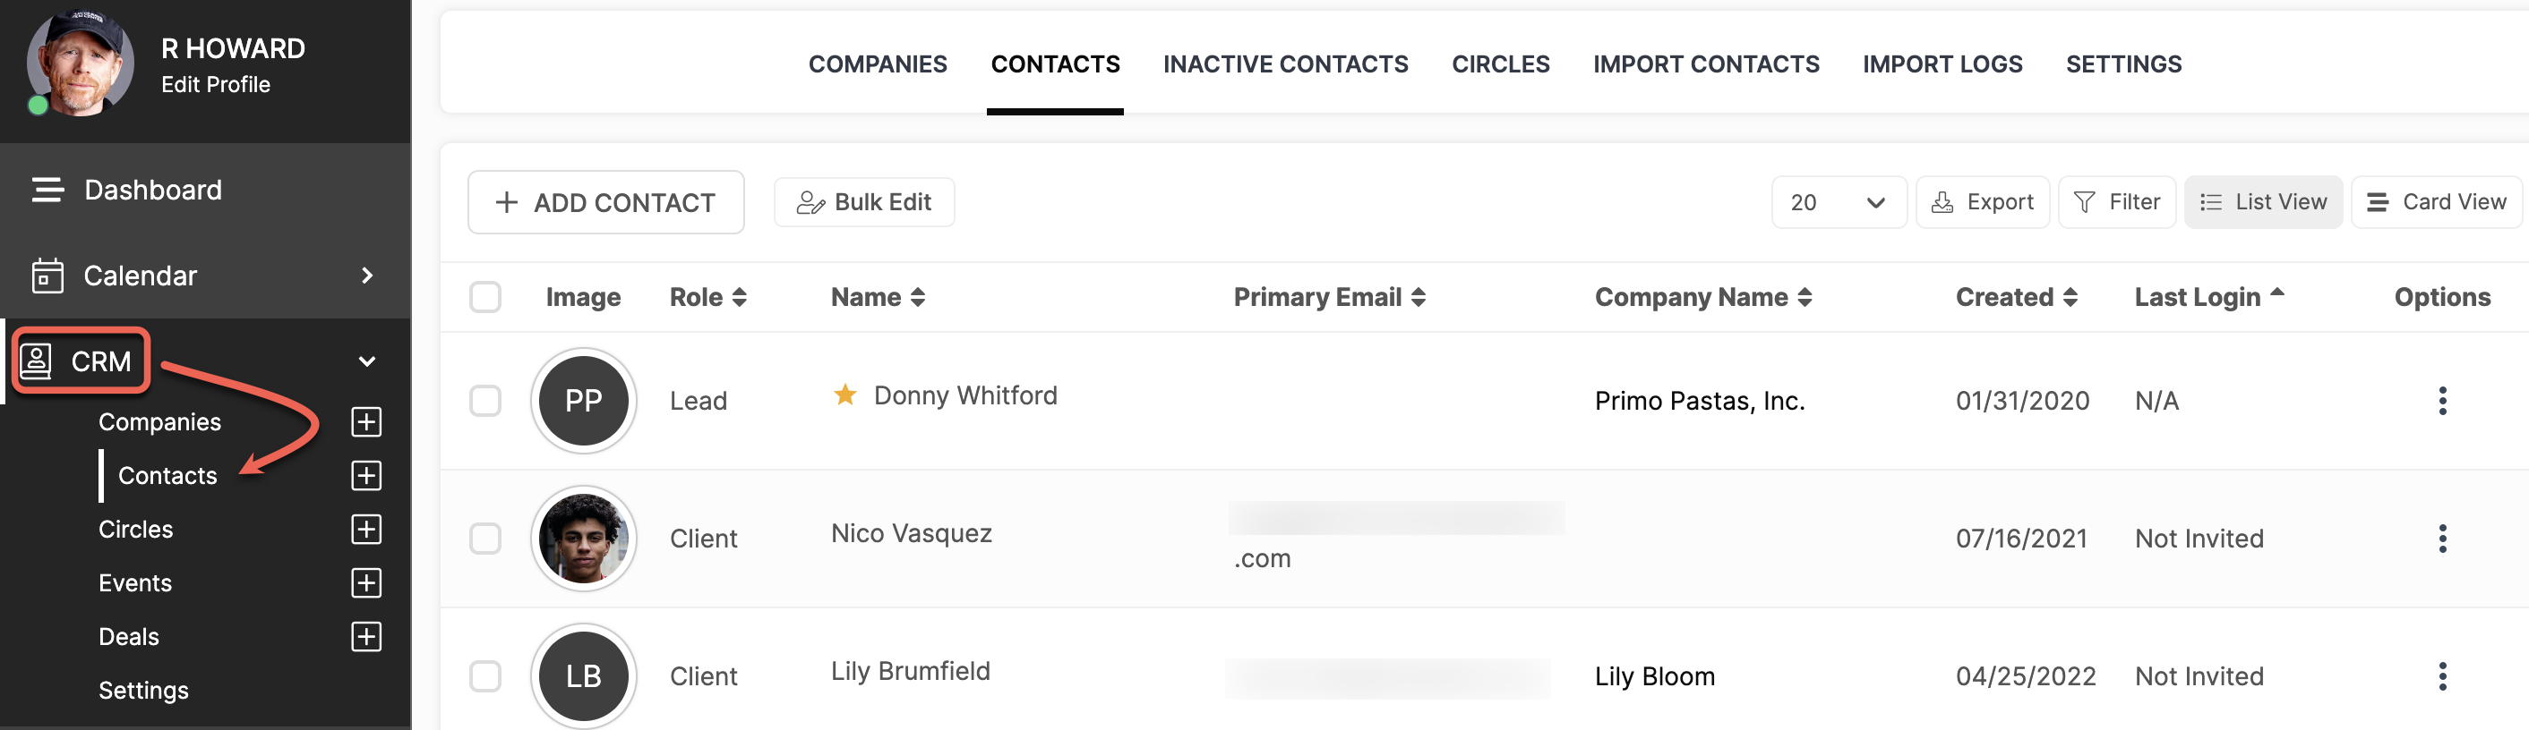Click the plus icon beside Companies

(366, 422)
